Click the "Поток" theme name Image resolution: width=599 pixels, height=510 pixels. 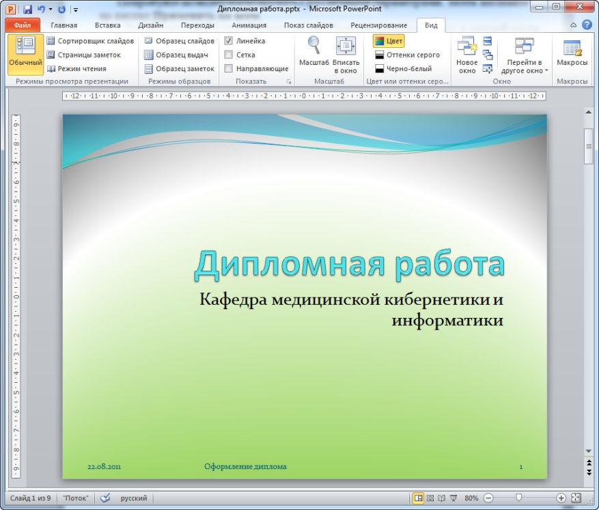click(x=76, y=498)
